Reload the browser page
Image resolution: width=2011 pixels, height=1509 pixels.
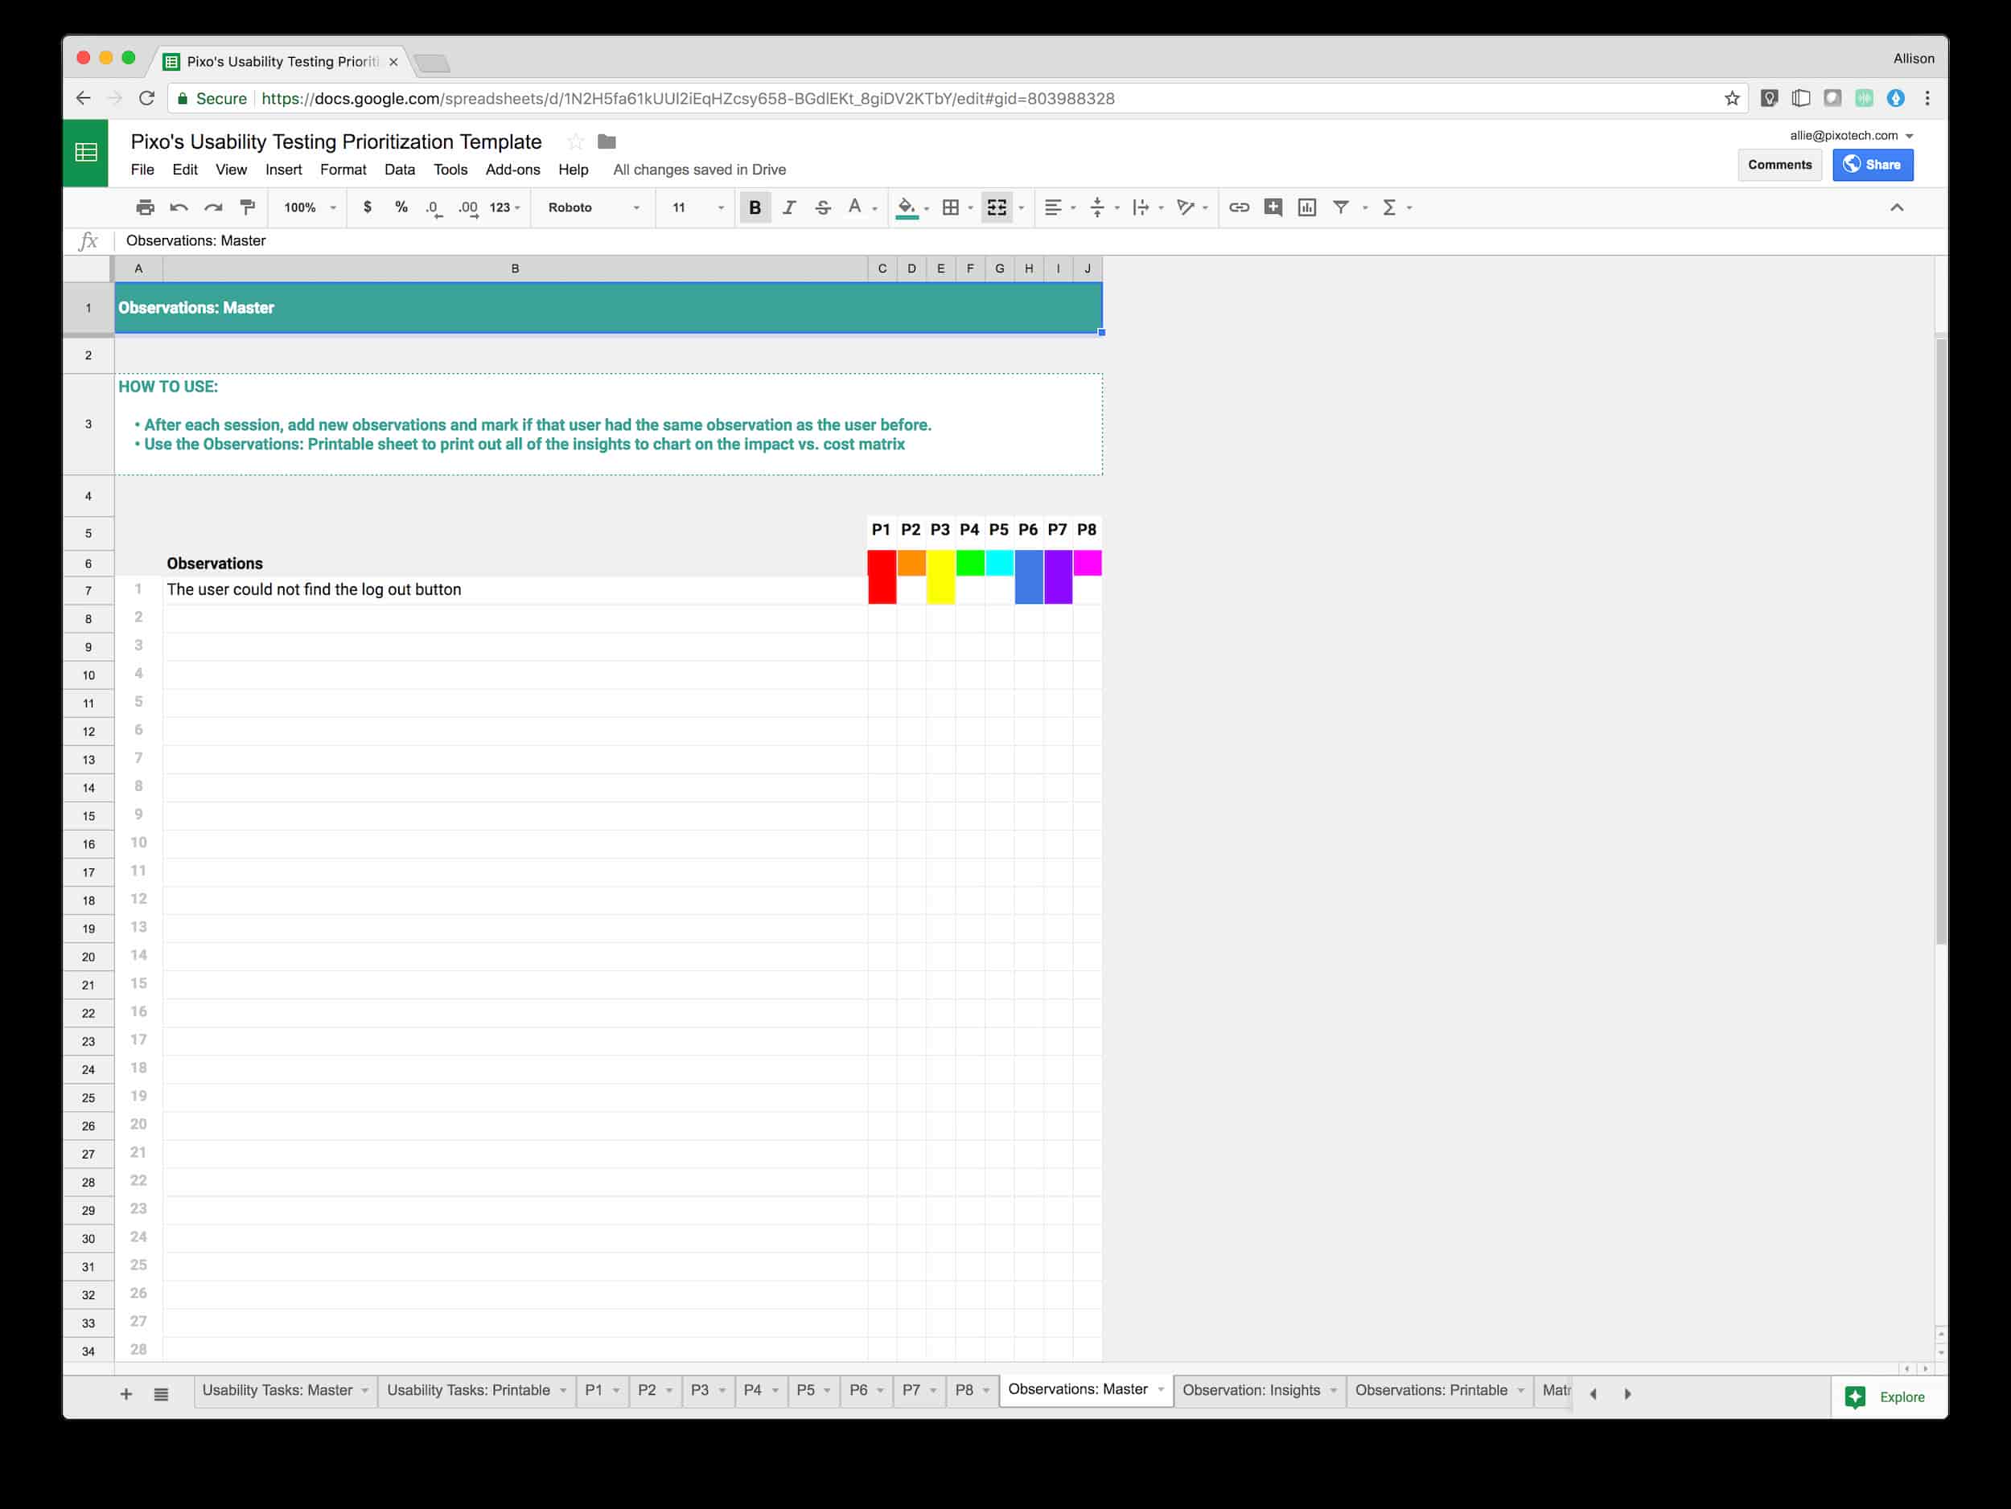tap(146, 98)
